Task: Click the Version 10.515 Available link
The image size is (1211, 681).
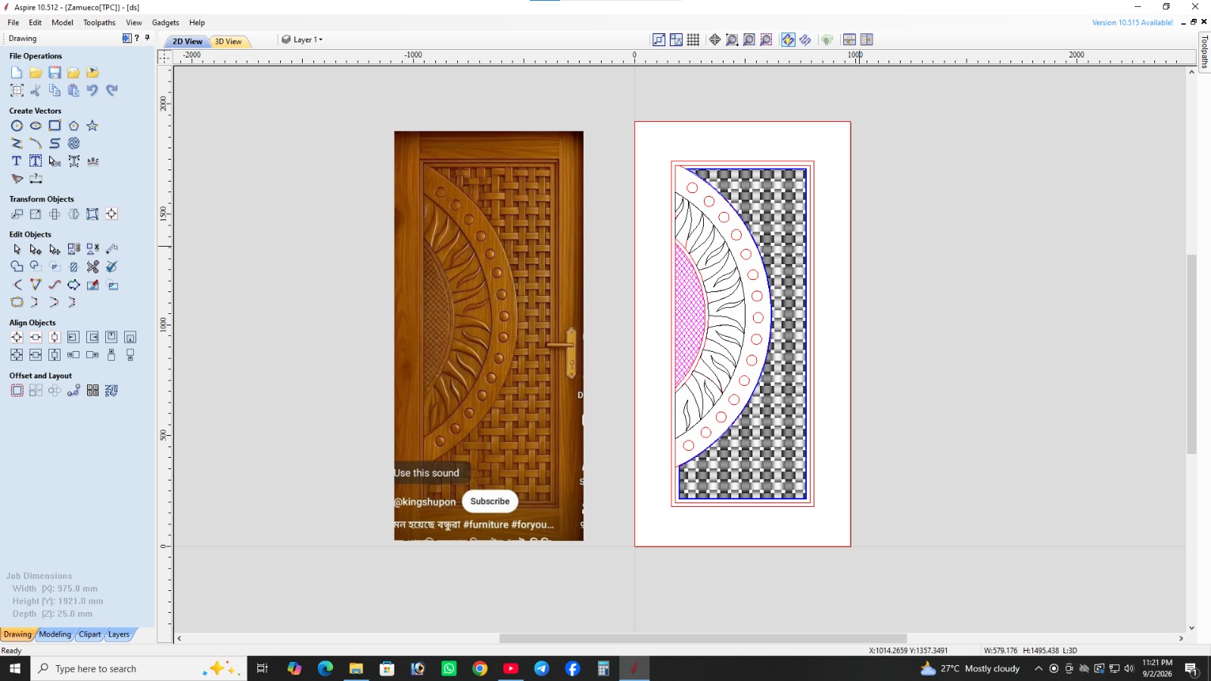Action: pos(1132,23)
